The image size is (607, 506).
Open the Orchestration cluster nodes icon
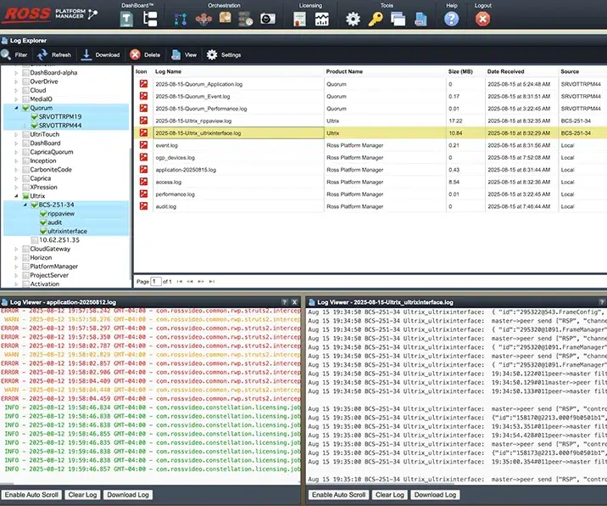[203, 19]
